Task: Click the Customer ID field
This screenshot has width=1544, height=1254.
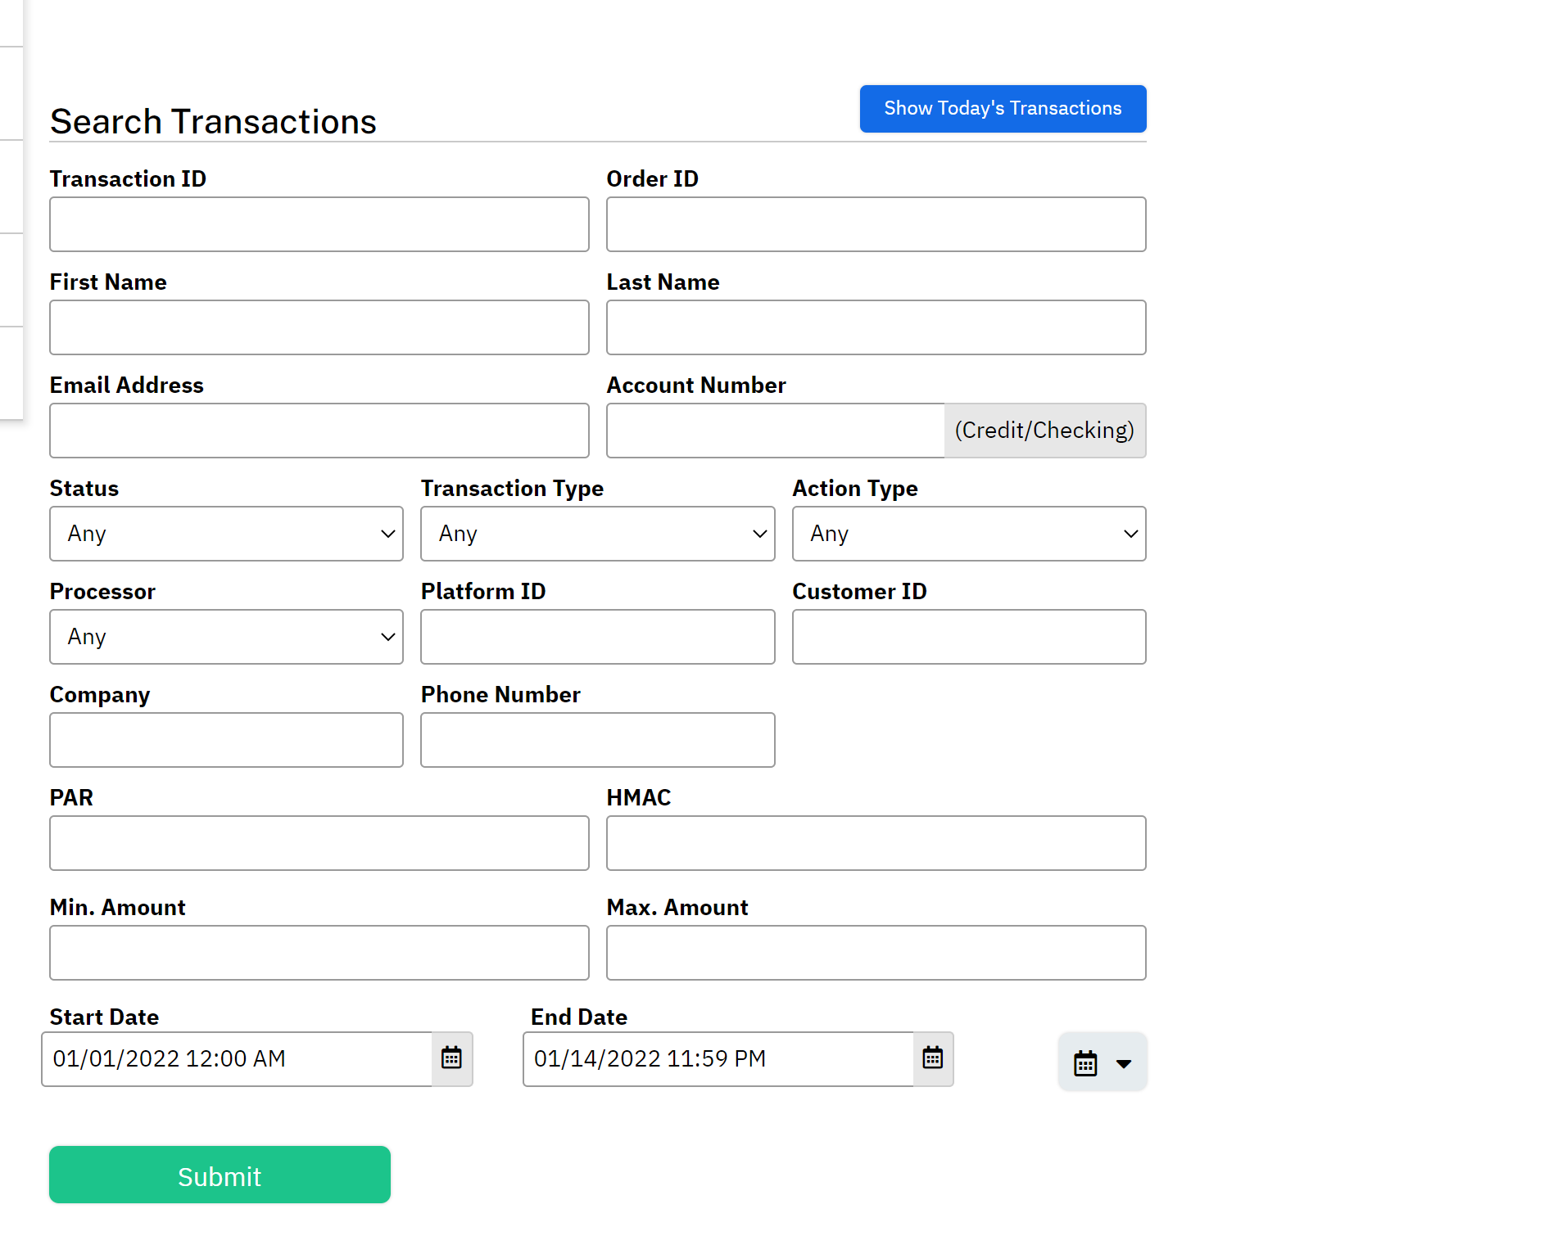Action: pos(969,637)
